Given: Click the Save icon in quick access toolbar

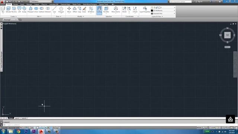Looking at the screenshot, I should point(13,1).
